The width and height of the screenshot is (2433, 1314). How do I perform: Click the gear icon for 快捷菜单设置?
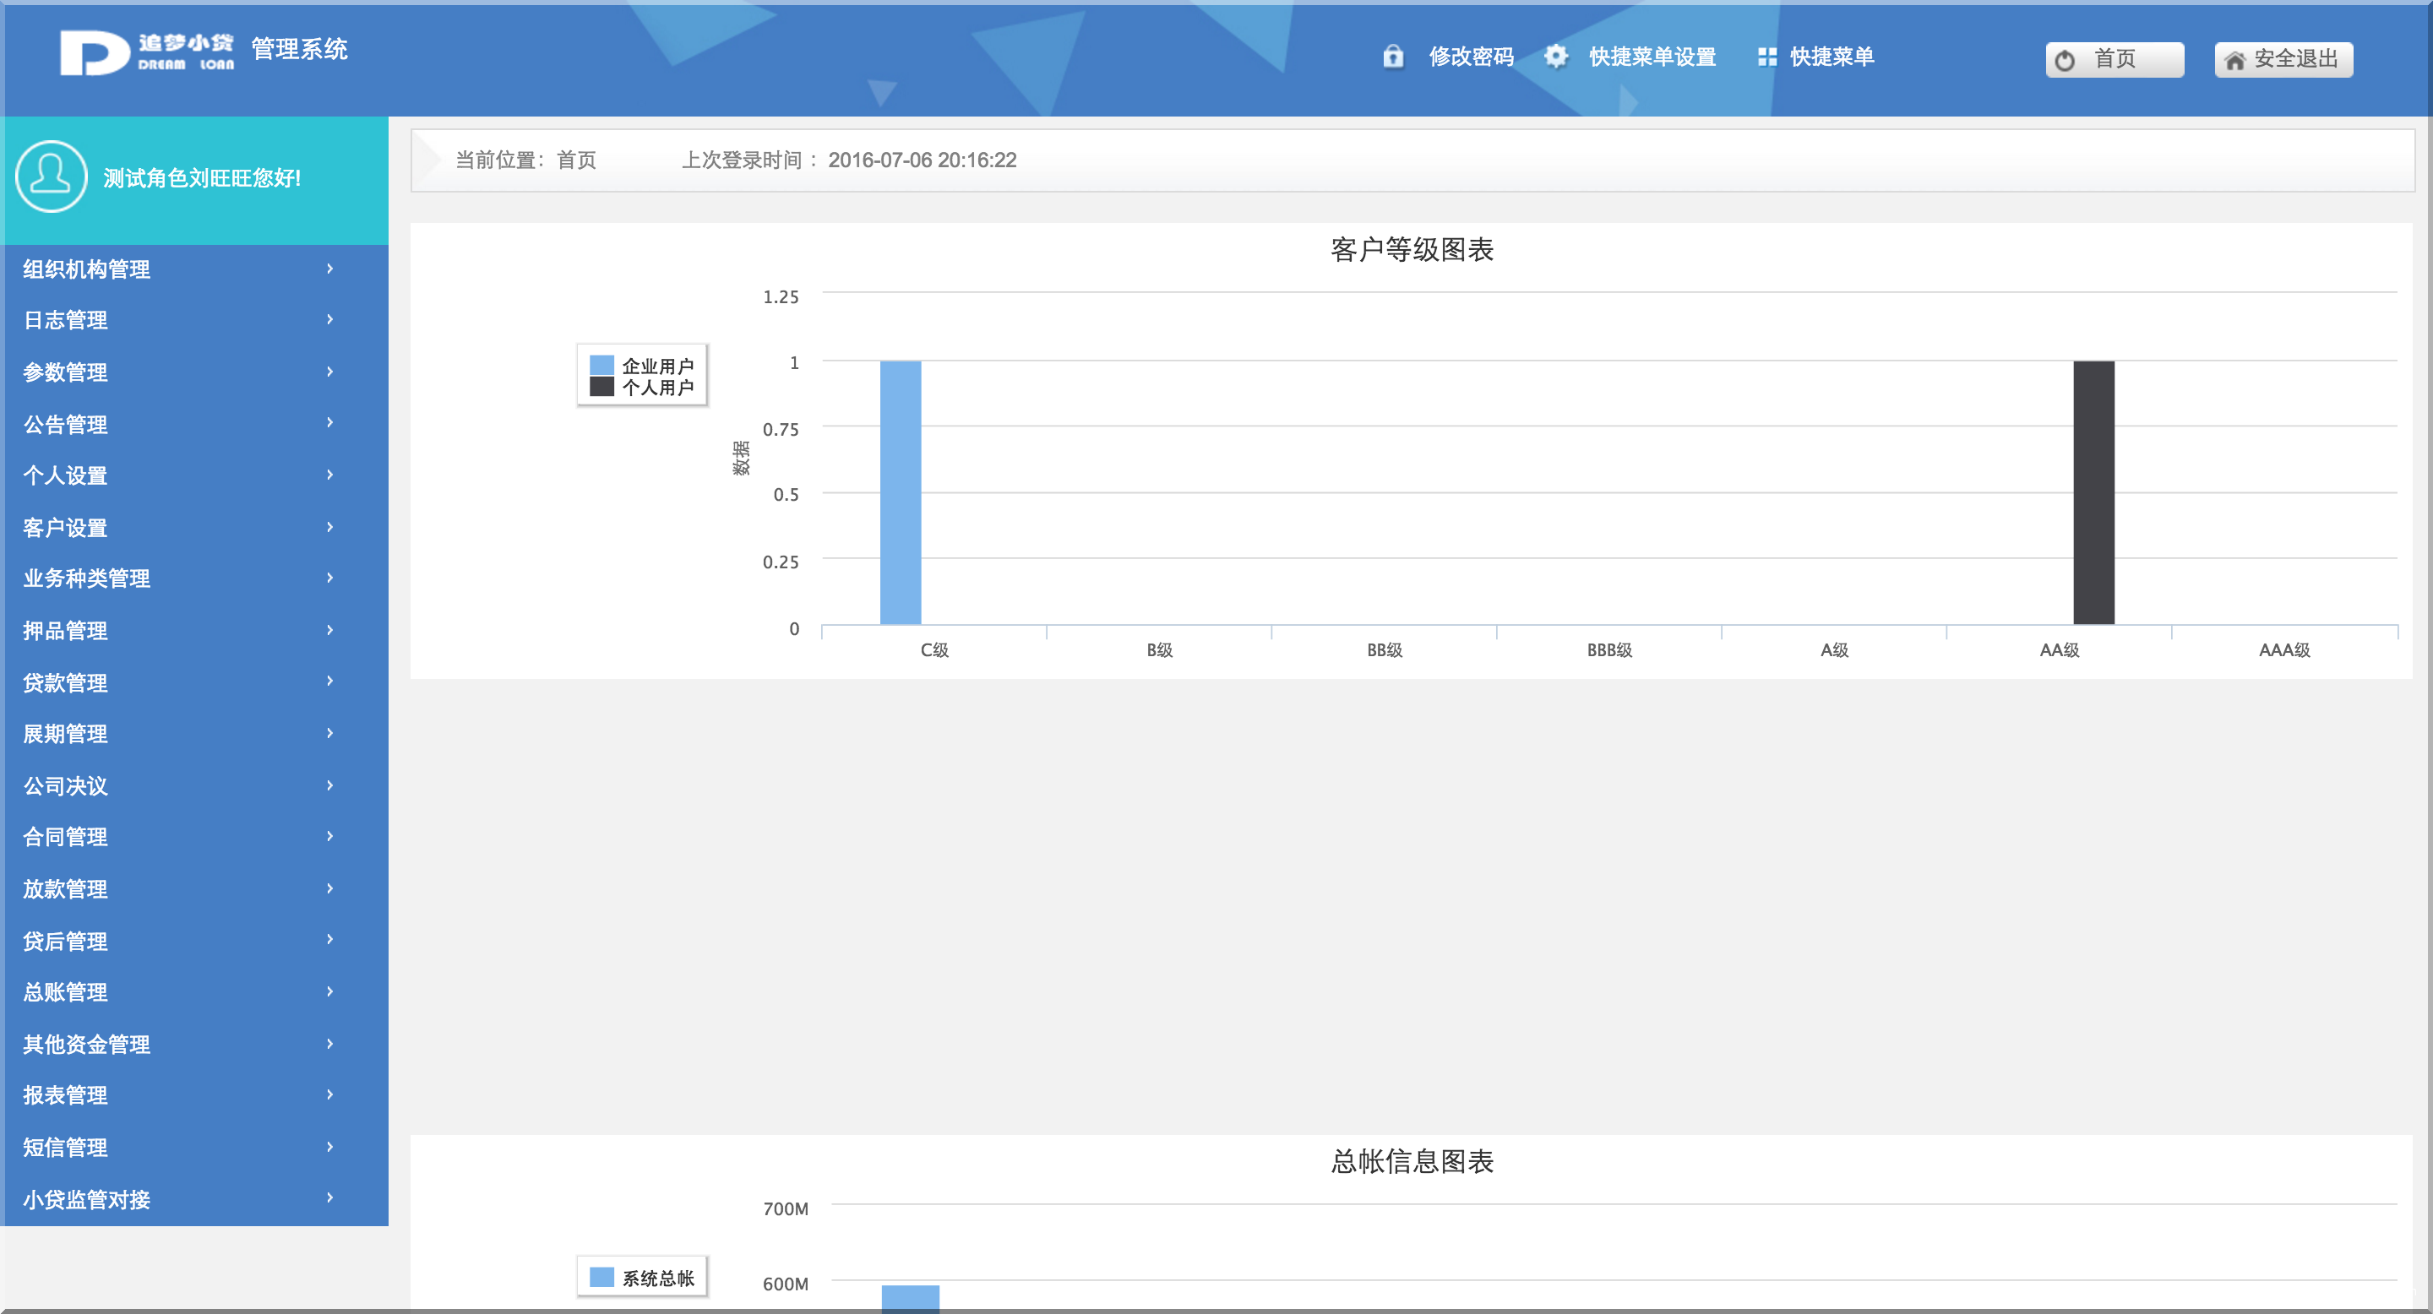pos(1555,57)
